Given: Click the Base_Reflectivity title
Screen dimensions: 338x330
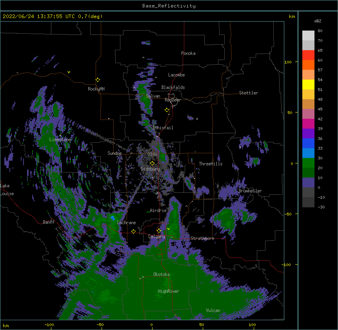Looking at the screenshot, I should pyautogui.click(x=169, y=6).
